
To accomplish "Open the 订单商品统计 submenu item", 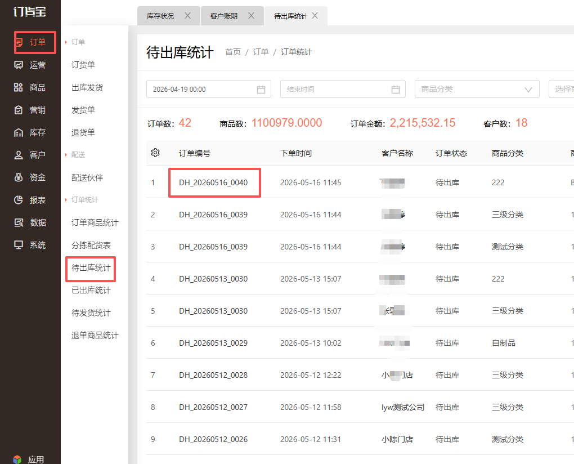I will (95, 222).
